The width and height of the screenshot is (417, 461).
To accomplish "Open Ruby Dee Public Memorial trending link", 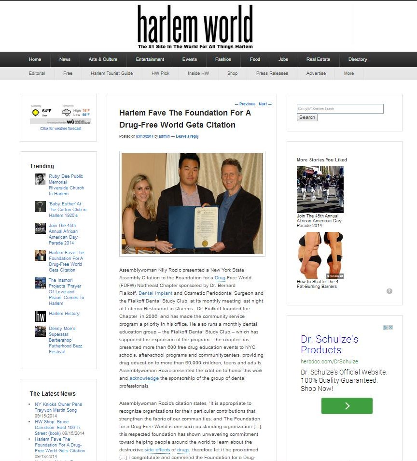I will pyautogui.click(x=66, y=185).
